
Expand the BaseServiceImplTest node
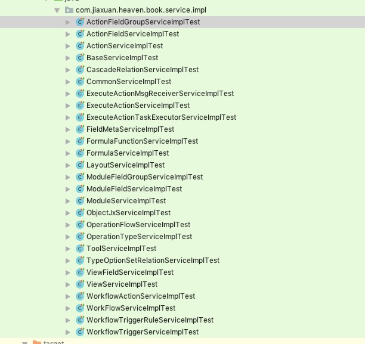click(68, 58)
